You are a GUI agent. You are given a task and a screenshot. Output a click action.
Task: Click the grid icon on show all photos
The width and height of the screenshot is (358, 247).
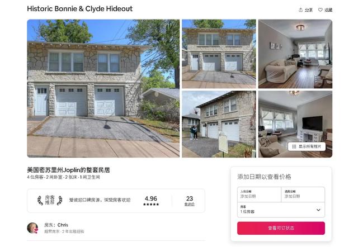(x=294, y=146)
